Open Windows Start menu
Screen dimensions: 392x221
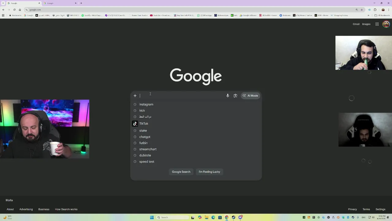click(x=152, y=217)
